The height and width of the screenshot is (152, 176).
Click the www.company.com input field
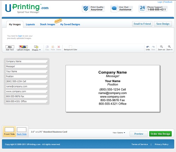pos(27,92)
